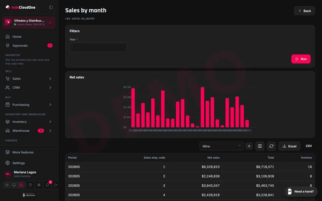Click the Settings gear icon
322x201 pixels.
point(8,163)
